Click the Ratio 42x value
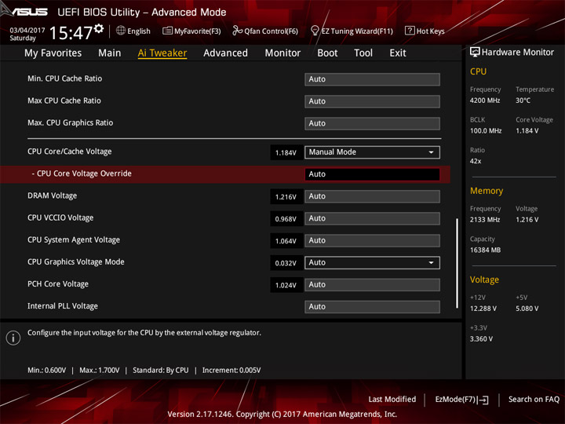 [x=476, y=161]
